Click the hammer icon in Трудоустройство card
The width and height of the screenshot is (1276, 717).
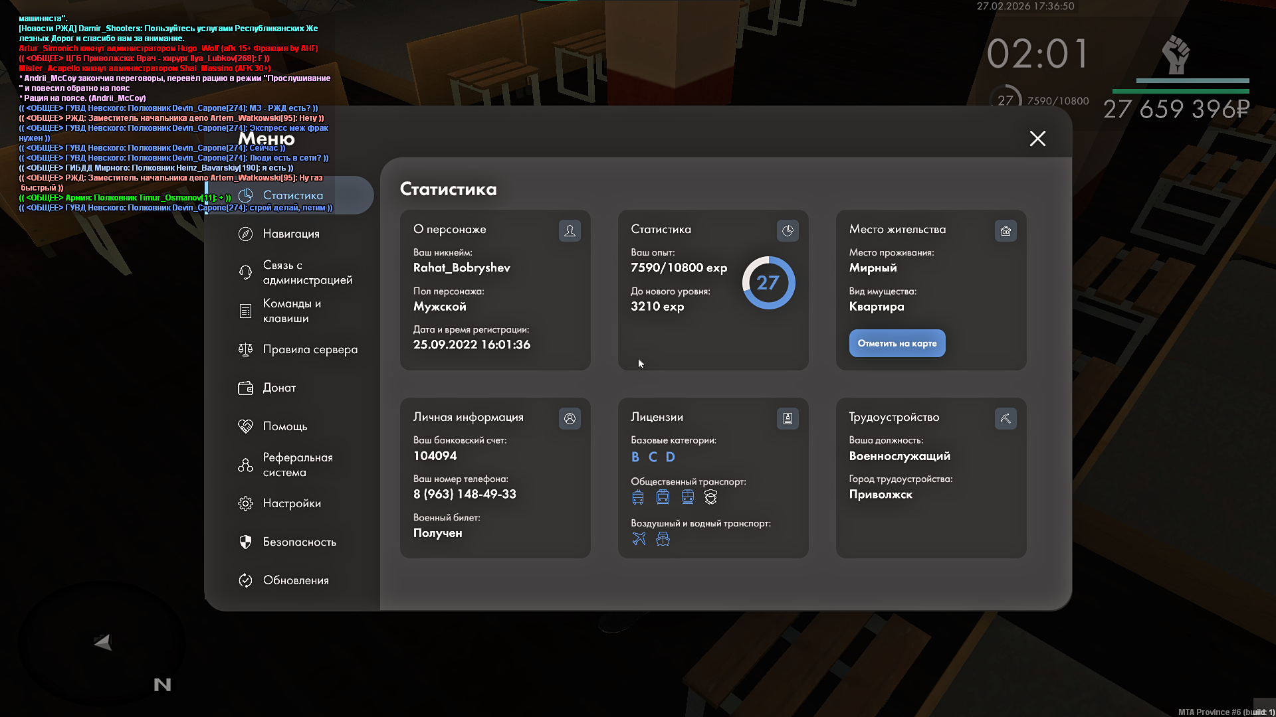pos(1006,418)
